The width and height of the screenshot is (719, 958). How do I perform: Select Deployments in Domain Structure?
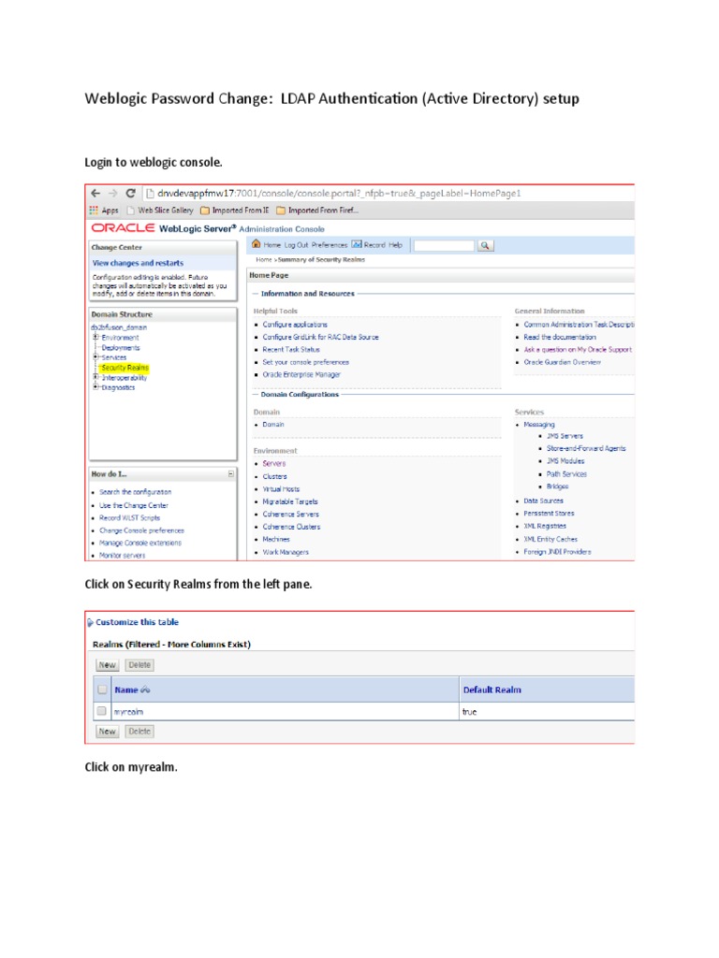[121, 348]
